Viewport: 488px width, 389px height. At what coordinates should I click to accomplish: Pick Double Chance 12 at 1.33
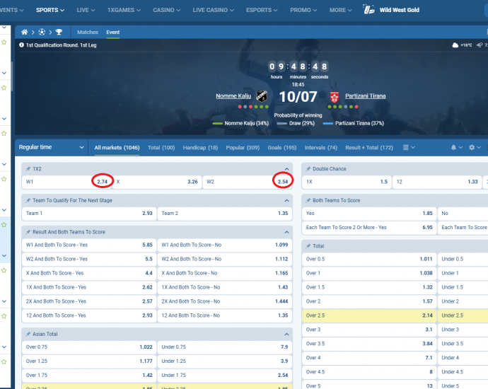(x=437, y=182)
